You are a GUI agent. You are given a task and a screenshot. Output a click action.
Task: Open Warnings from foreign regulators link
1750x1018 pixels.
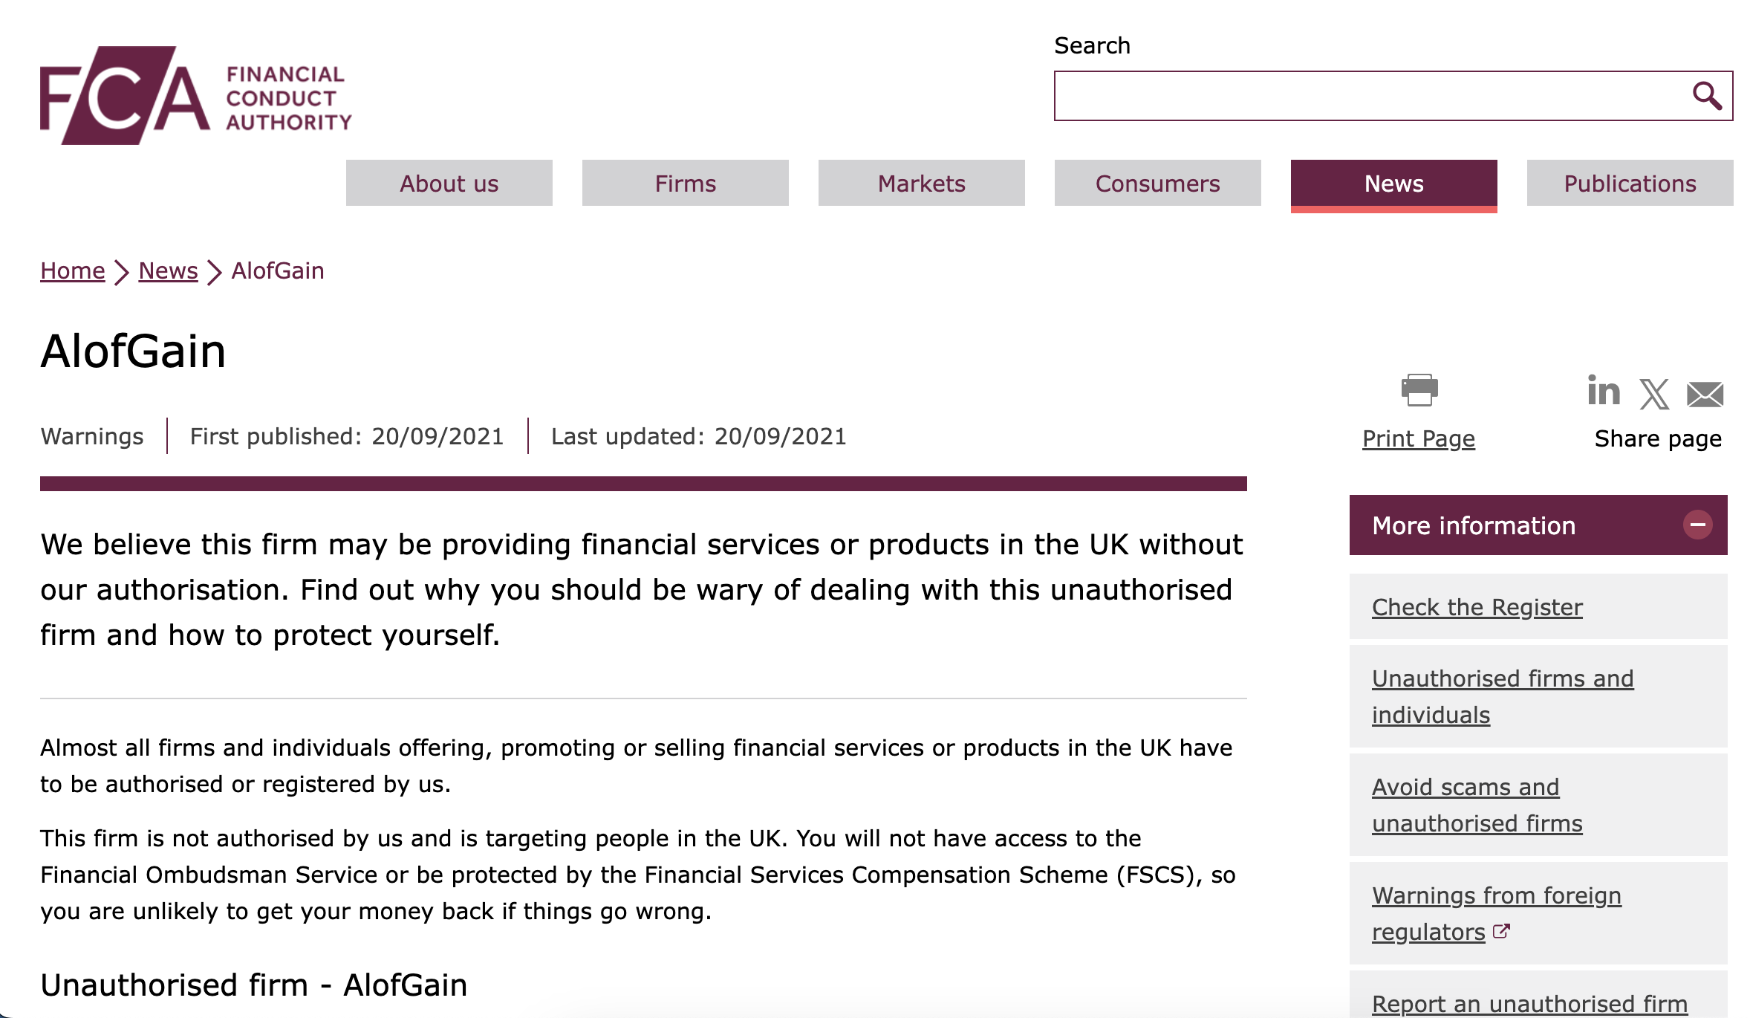pyautogui.click(x=1497, y=913)
